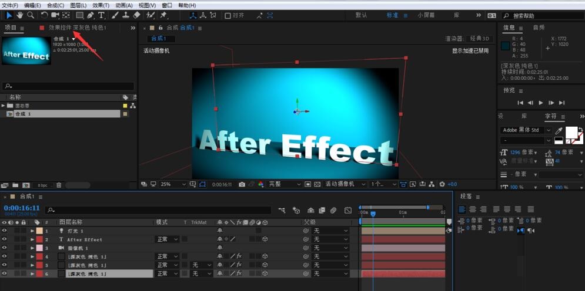This screenshot has width=585, height=291.
Task: Select the Hand tool
Action: coord(20,15)
